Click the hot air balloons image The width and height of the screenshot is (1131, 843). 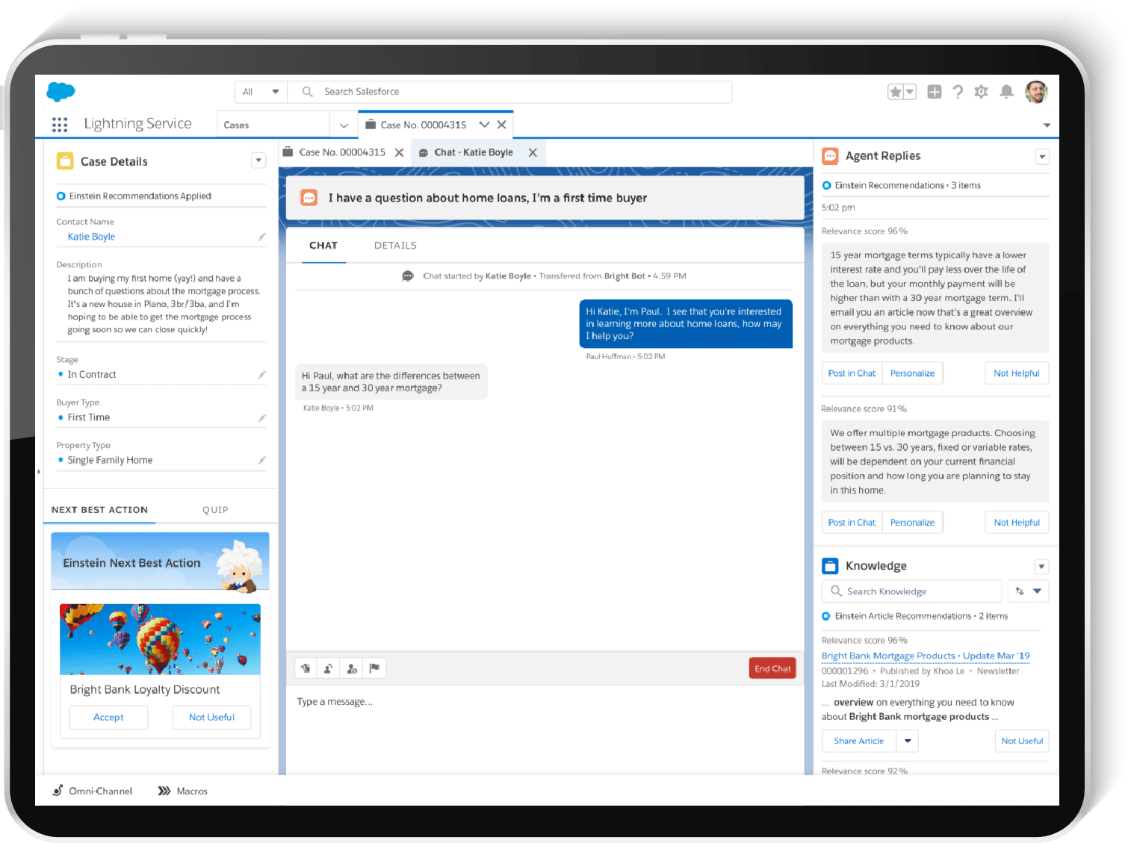[160, 639]
